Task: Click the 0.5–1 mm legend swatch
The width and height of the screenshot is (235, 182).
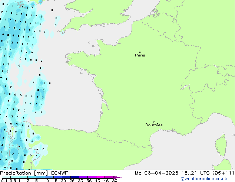Action: (15, 177)
